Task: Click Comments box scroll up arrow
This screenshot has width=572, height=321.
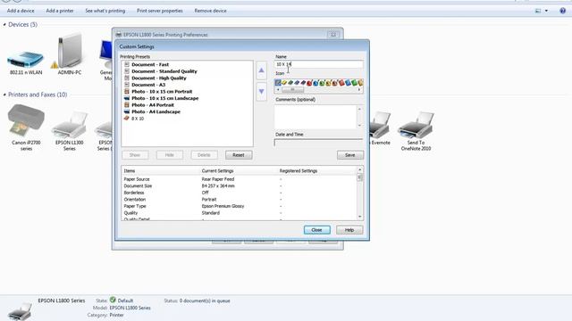Action: click(x=359, y=109)
